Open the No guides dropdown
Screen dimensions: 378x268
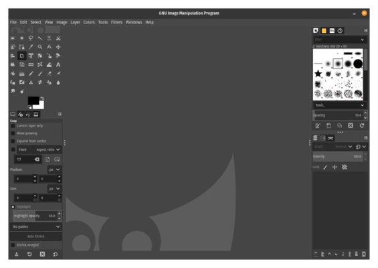pyautogui.click(x=36, y=226)
